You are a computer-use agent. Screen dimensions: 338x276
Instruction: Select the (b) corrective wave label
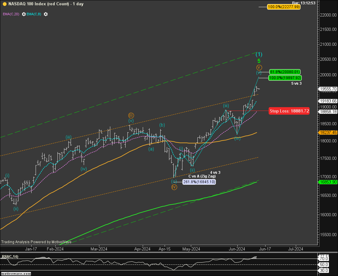pyautogui.click(x=162, y=125)
